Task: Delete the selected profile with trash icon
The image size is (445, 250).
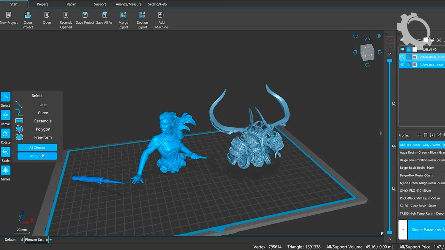Action: (x=426, y=135)
